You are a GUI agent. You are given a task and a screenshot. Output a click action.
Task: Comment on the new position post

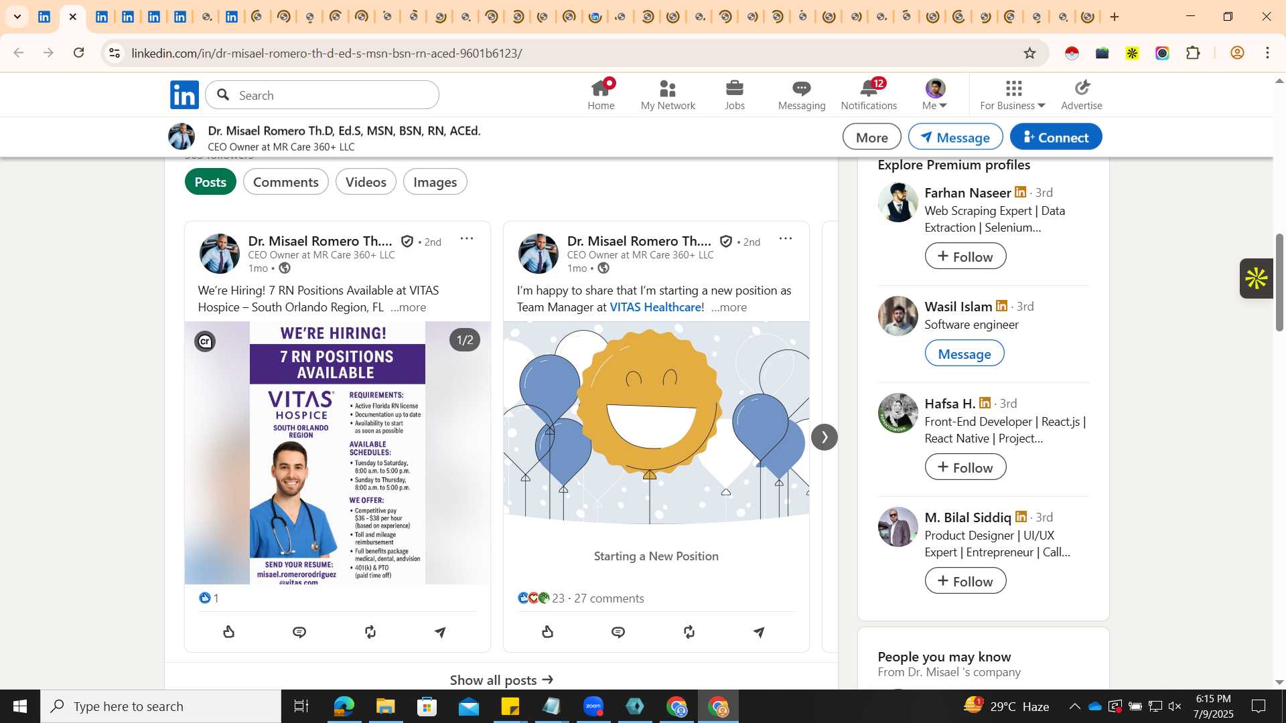tap(618, 632)
